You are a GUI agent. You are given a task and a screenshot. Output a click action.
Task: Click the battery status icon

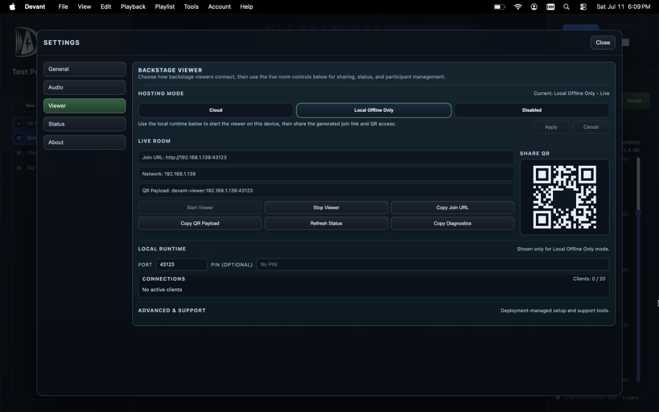coord(499,7)
